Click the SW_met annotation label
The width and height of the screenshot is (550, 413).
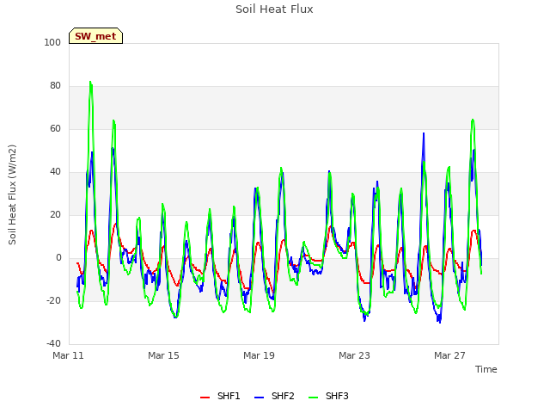(95, 36)
